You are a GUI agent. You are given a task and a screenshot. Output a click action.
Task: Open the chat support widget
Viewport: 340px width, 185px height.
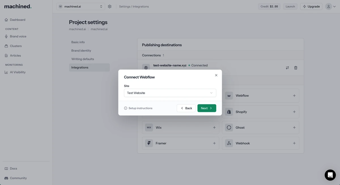330,175
